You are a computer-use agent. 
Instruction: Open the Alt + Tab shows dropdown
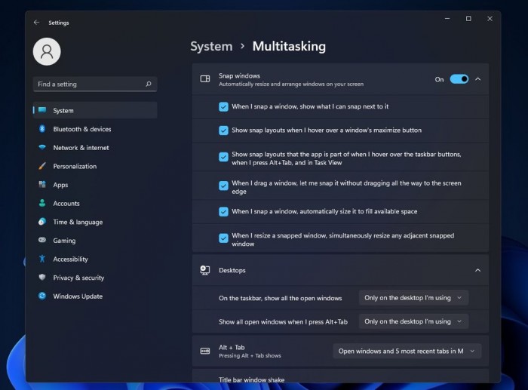click(x=407, y=351)
